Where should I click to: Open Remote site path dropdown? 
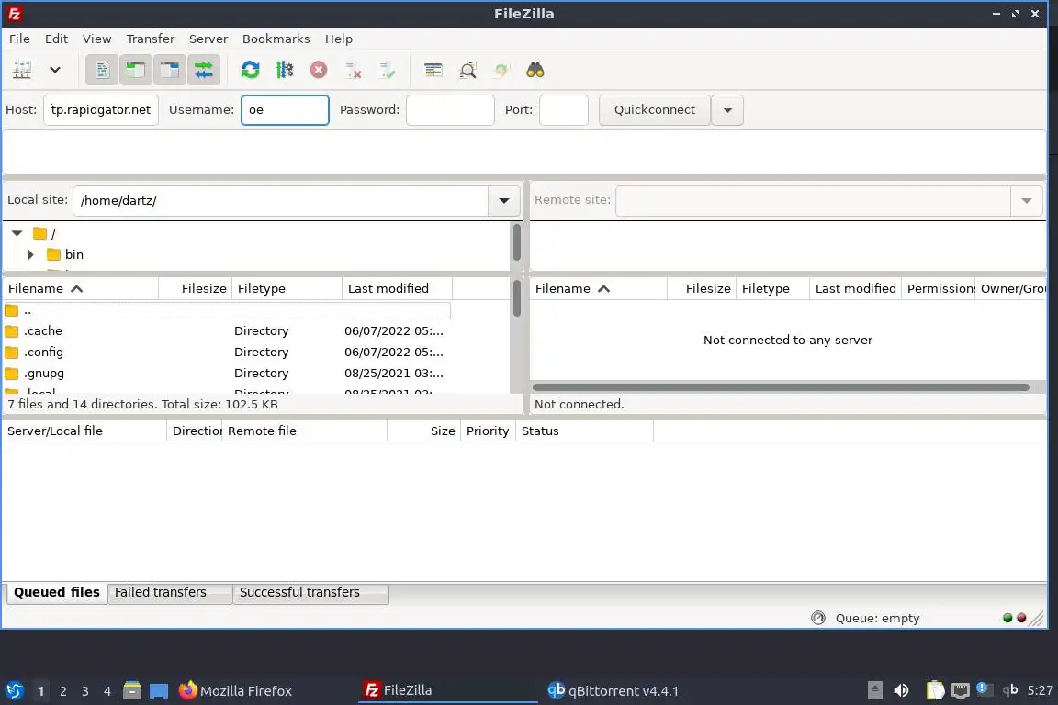[x=1026, y=200]
